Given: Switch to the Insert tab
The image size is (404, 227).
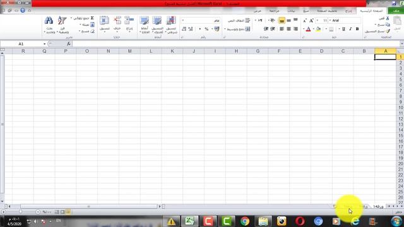Looking at the screenshot, I should [x=348, y=11].
